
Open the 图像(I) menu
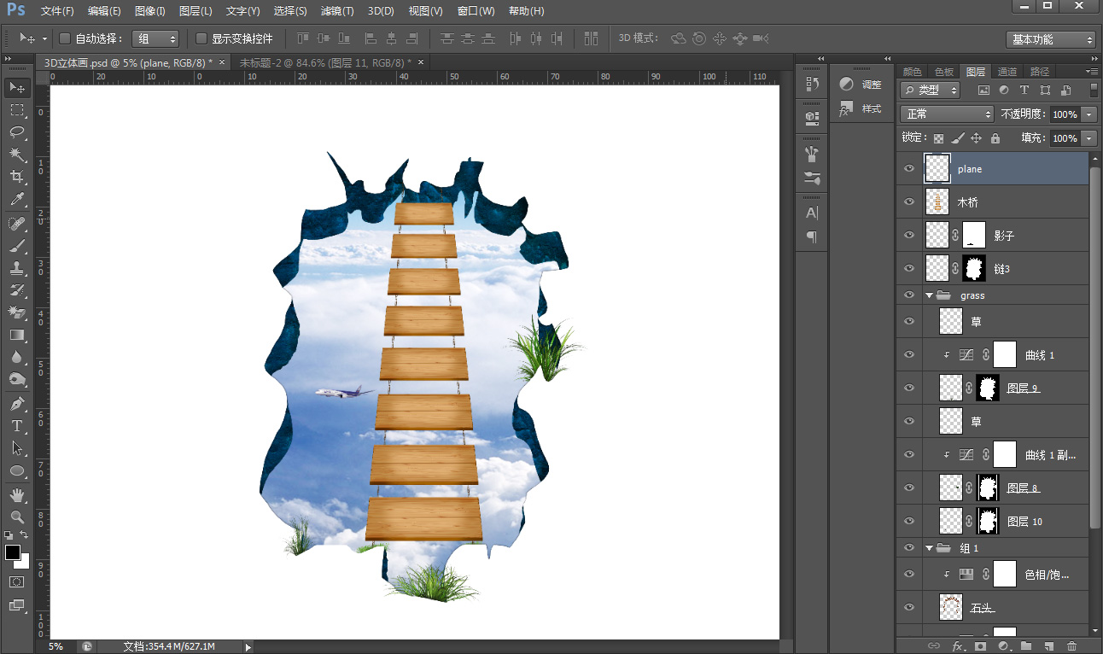click(x=150, y=11)
